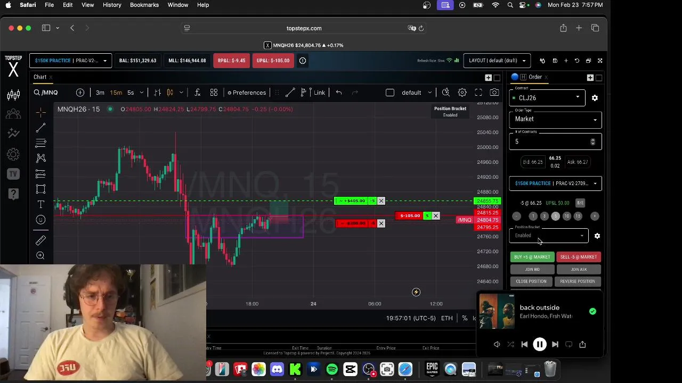
Task: Switch to the Order tab
Action: coord(535,77)
